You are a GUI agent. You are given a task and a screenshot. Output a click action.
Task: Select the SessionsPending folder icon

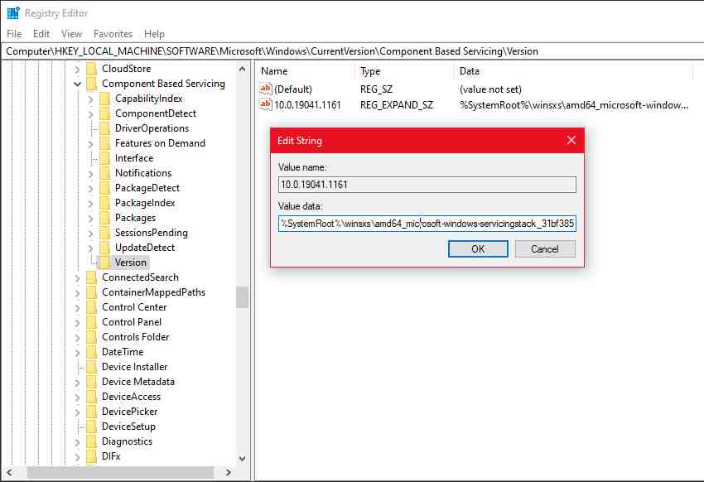(x=104, y=233)
